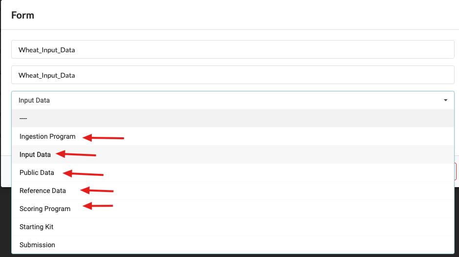Image resolution: width=459 pixels, height=257 pixels.
Task: Click the red arrow pointing at Scoring Program
Action: [98, 206]
